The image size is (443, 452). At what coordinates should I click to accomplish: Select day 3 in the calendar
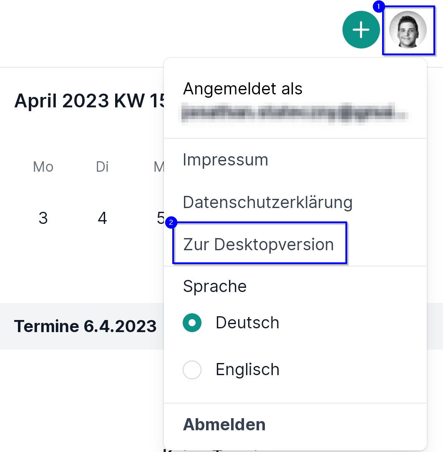(43, 218)
